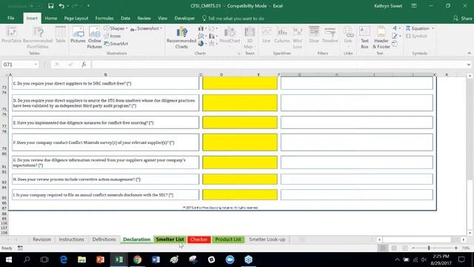Insert Icons from Illustrations group
The image size is (474, 267).
coord(113,36)
